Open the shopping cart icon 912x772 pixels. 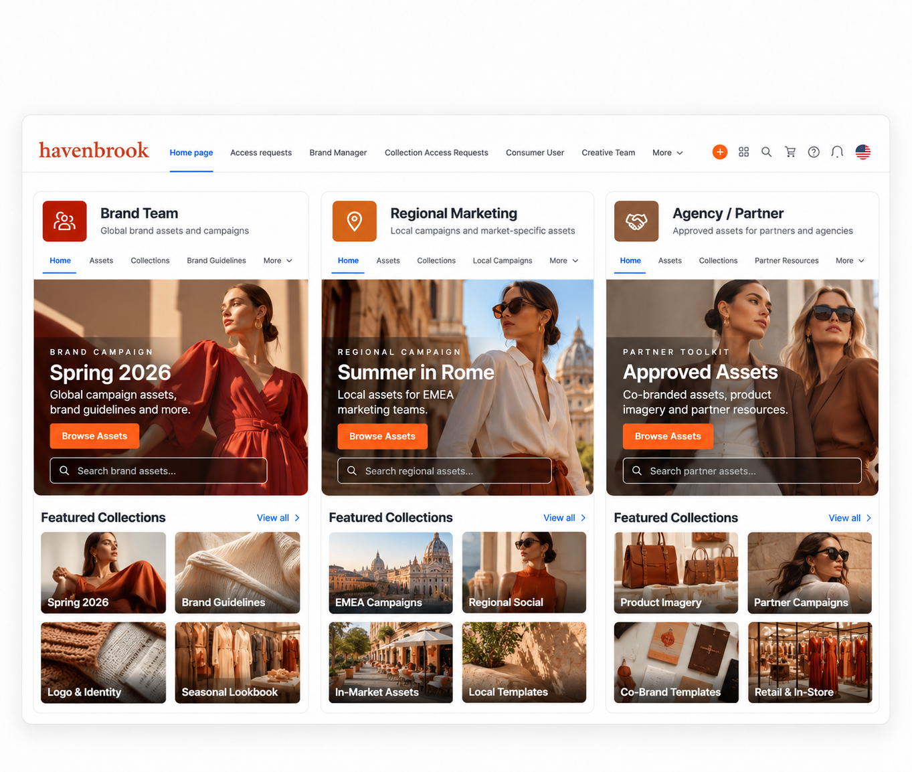790,152
